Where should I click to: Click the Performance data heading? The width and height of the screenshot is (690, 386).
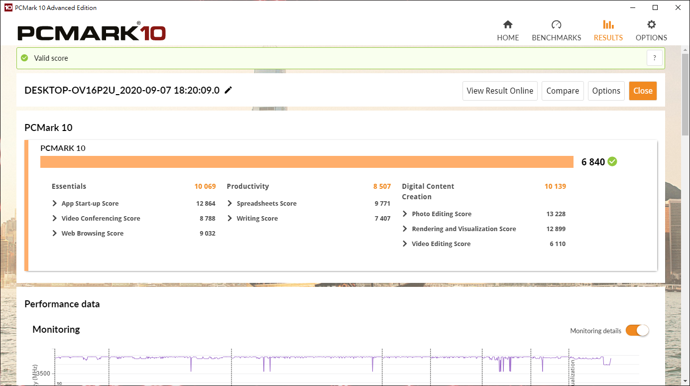(x=62, y=304)
